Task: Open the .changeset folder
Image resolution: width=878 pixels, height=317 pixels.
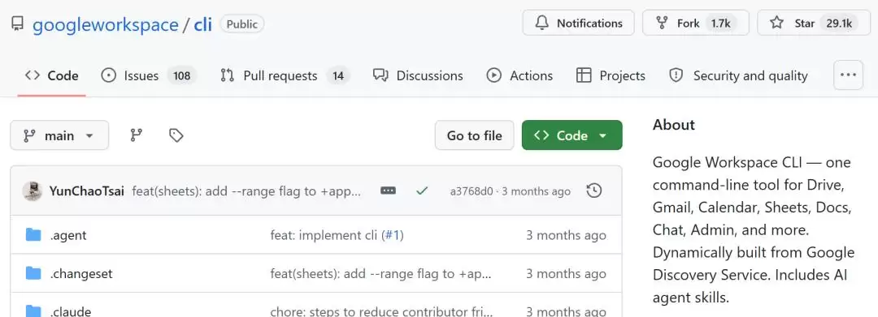Action: [81, 274]
